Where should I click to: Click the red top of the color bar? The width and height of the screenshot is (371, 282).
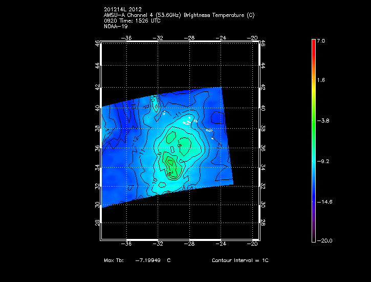click(313, 43)
